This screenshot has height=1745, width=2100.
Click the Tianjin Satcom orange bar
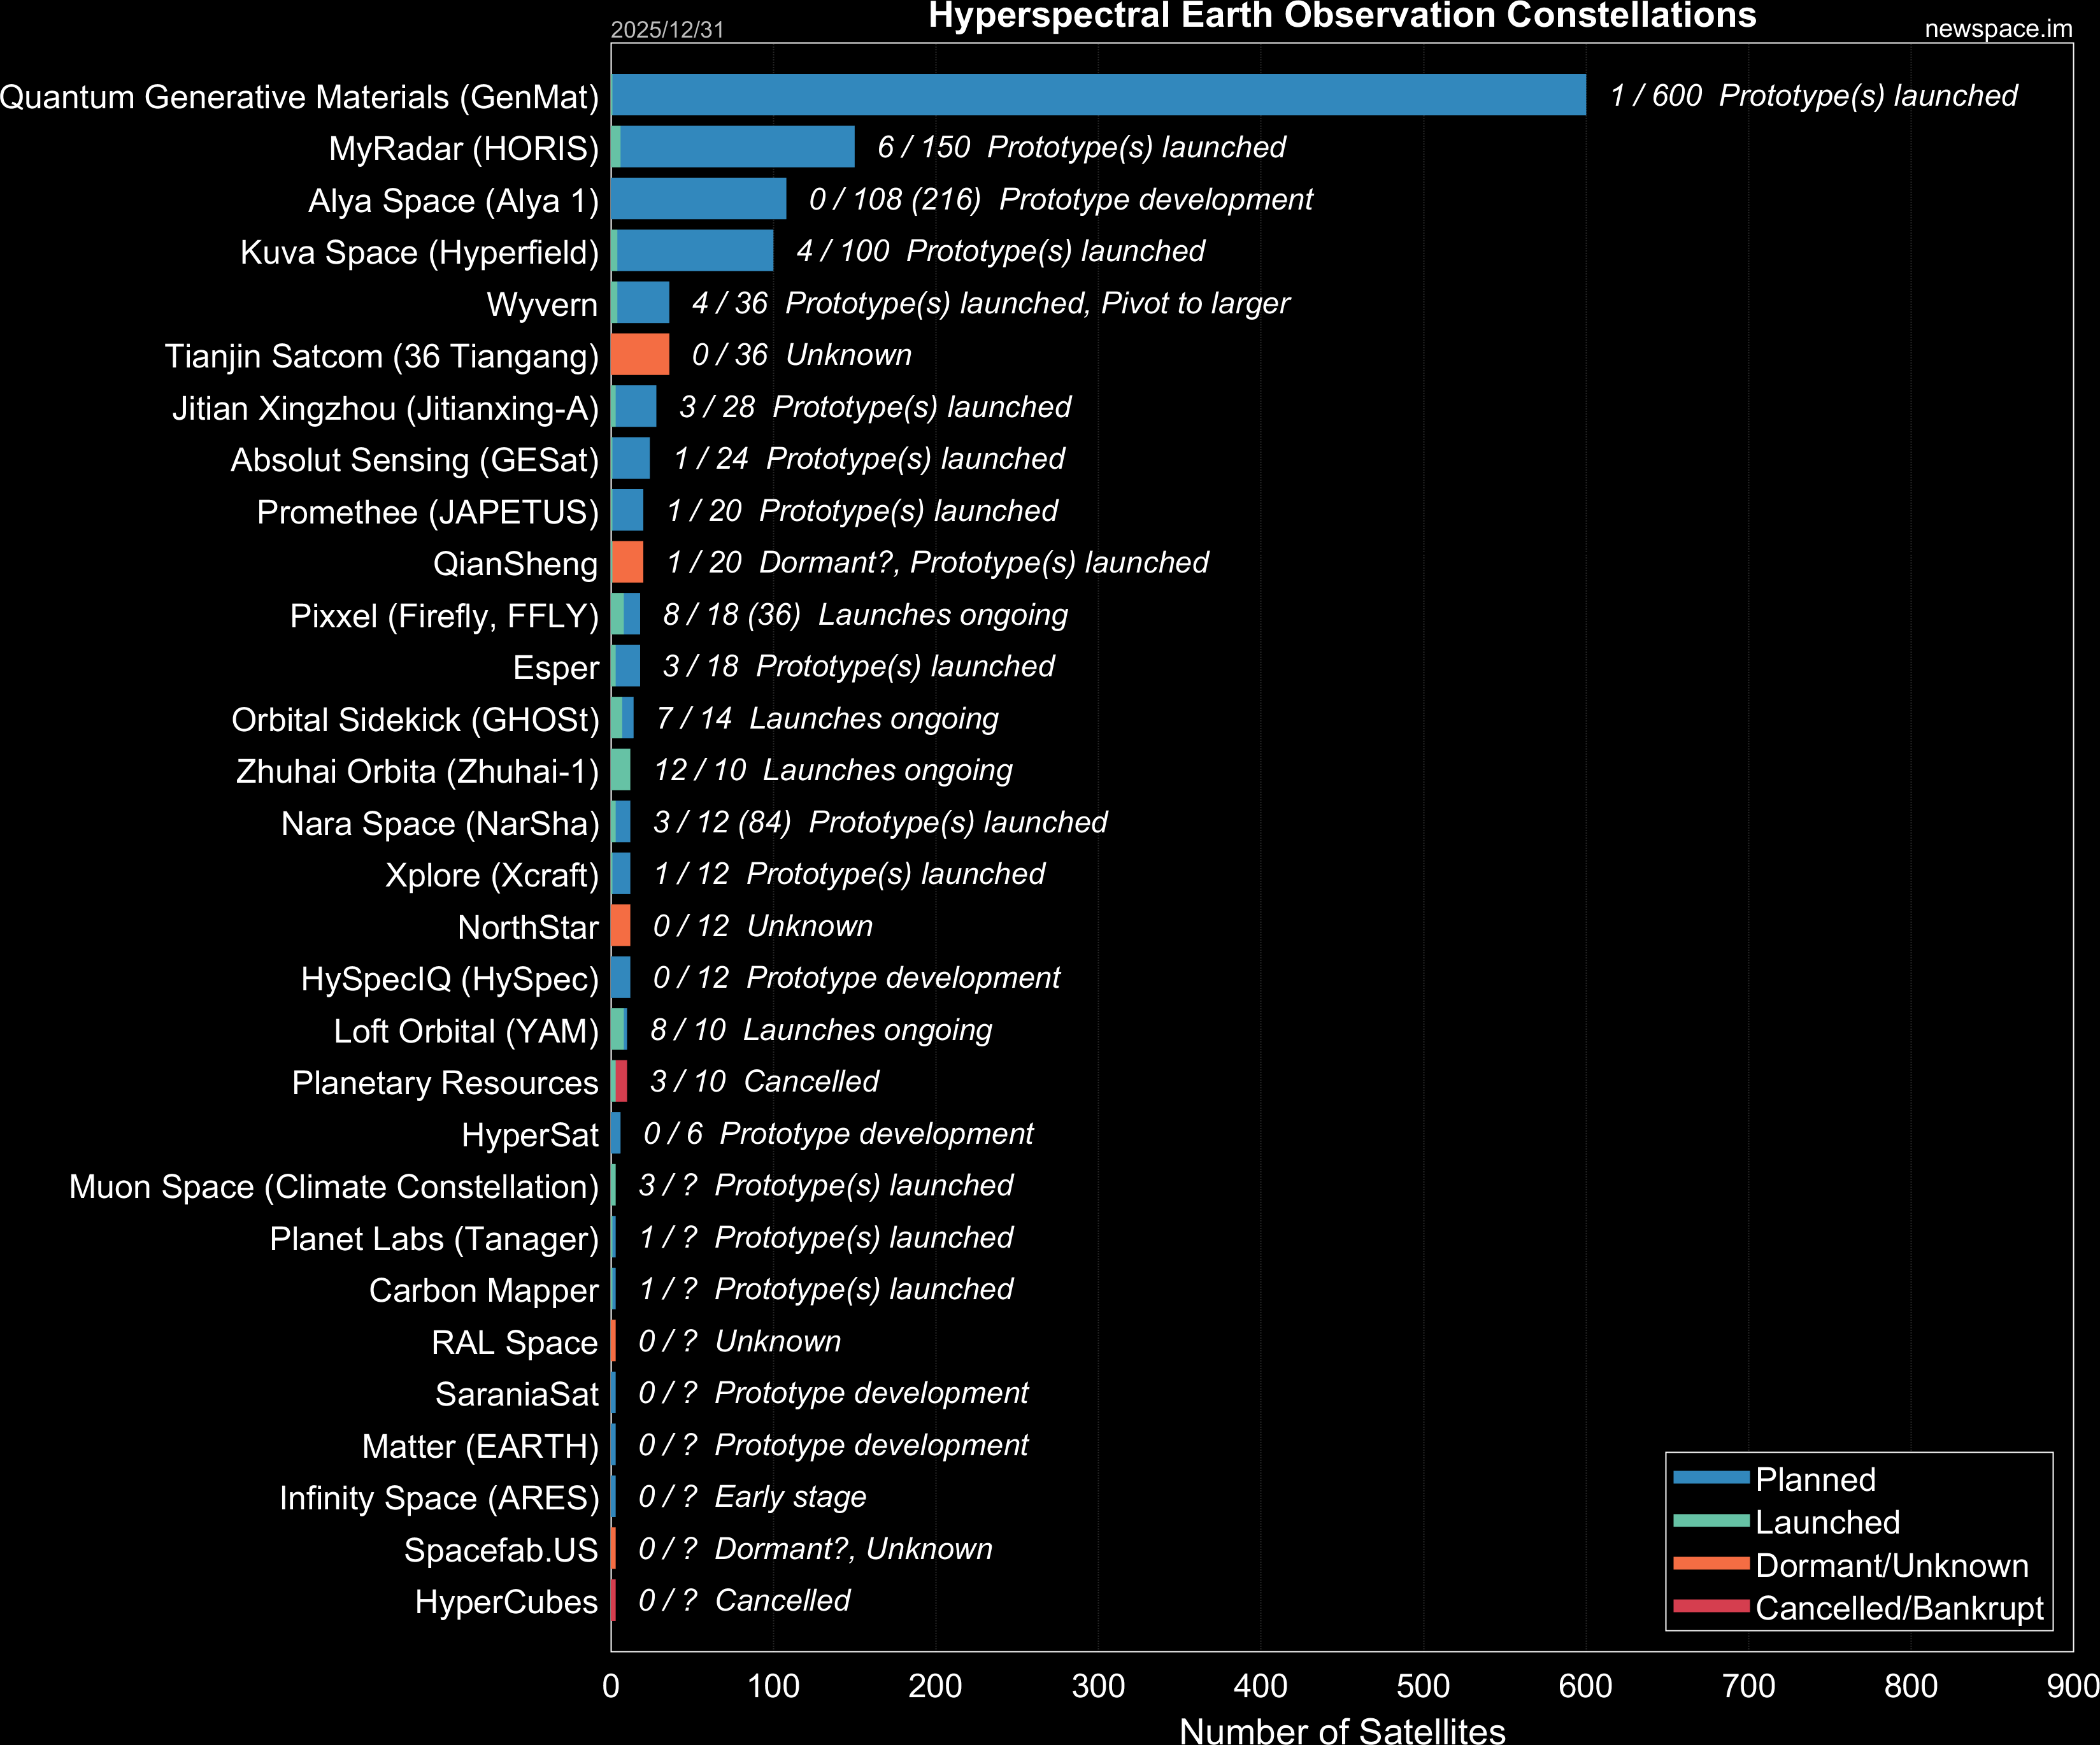tap(640, 354)
